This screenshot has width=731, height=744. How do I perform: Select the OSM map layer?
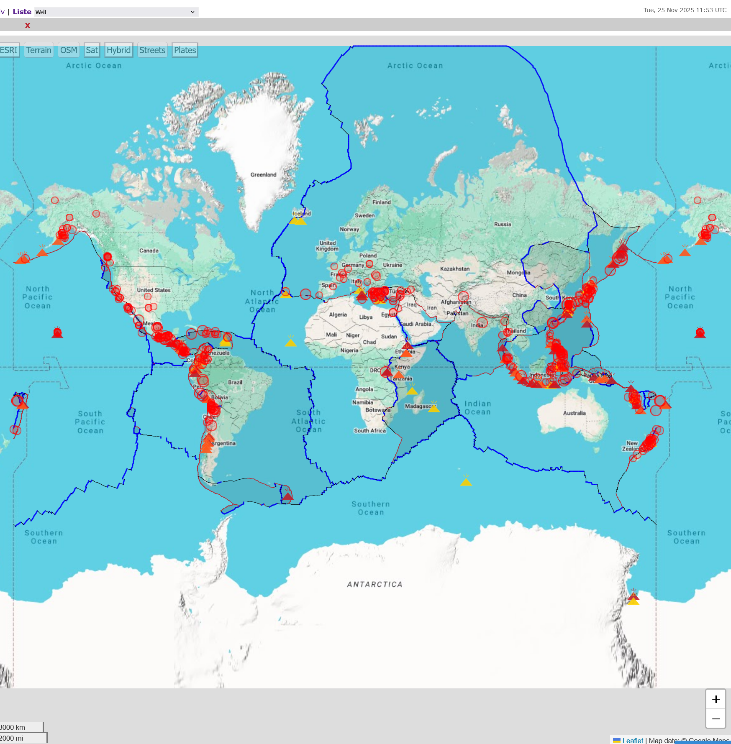click(x=69, y=50)
